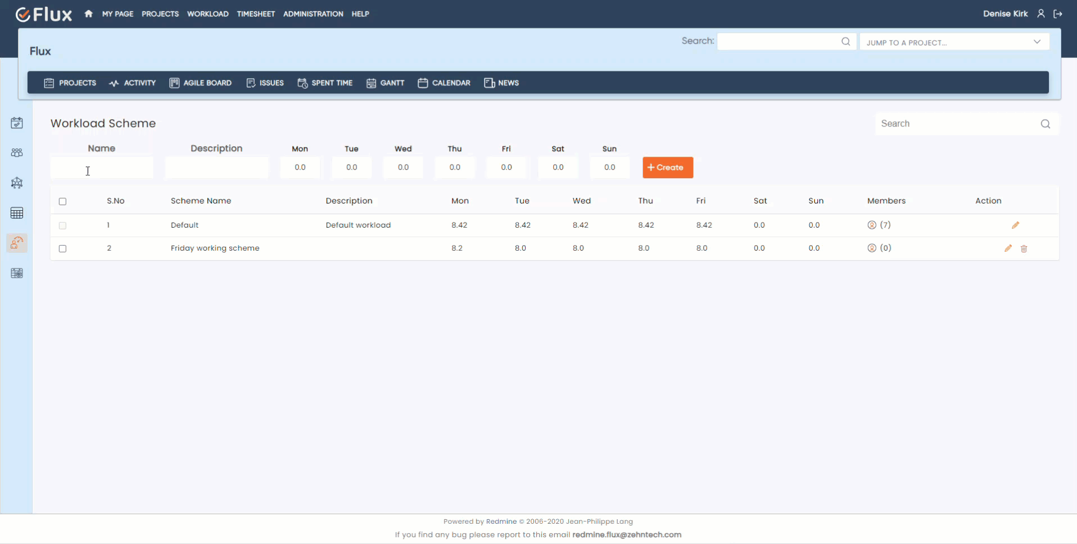
Task: Click the logout icon beside the user name
Action: [x=1058, y=14]
